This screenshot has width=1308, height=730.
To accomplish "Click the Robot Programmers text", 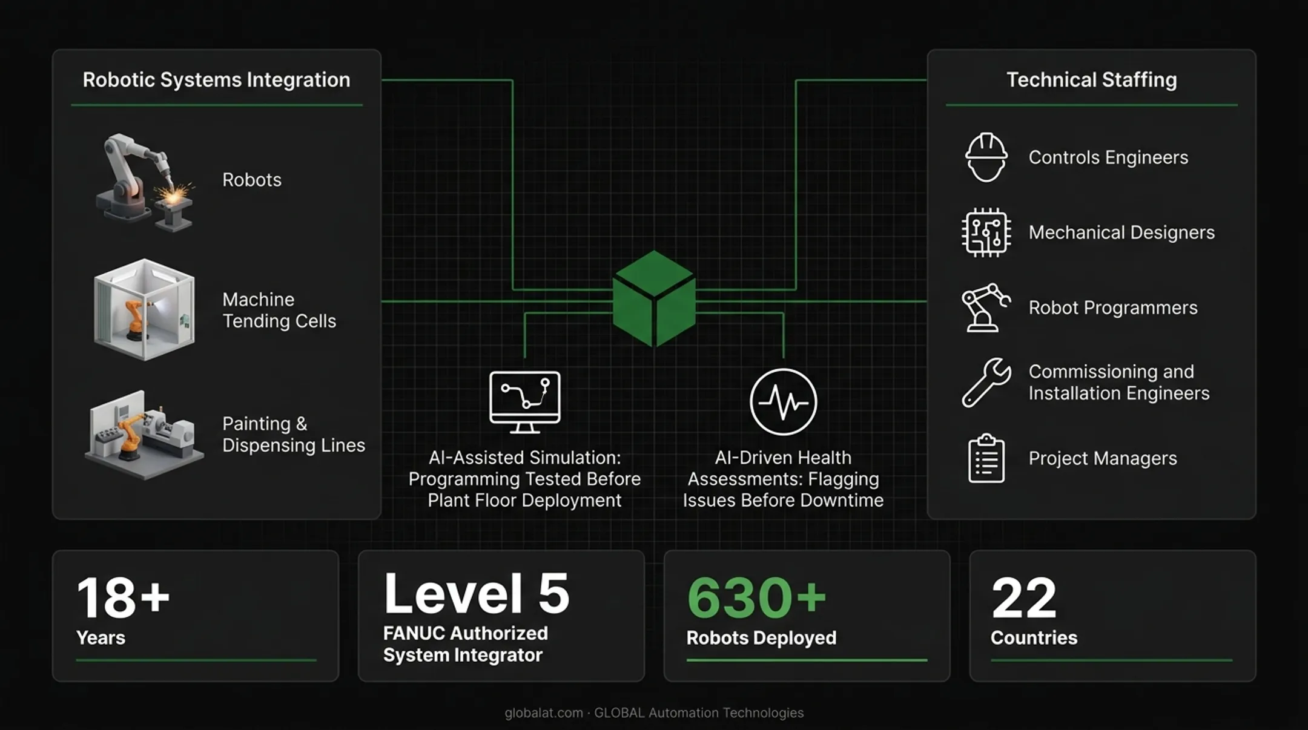I will (1113, 307).
